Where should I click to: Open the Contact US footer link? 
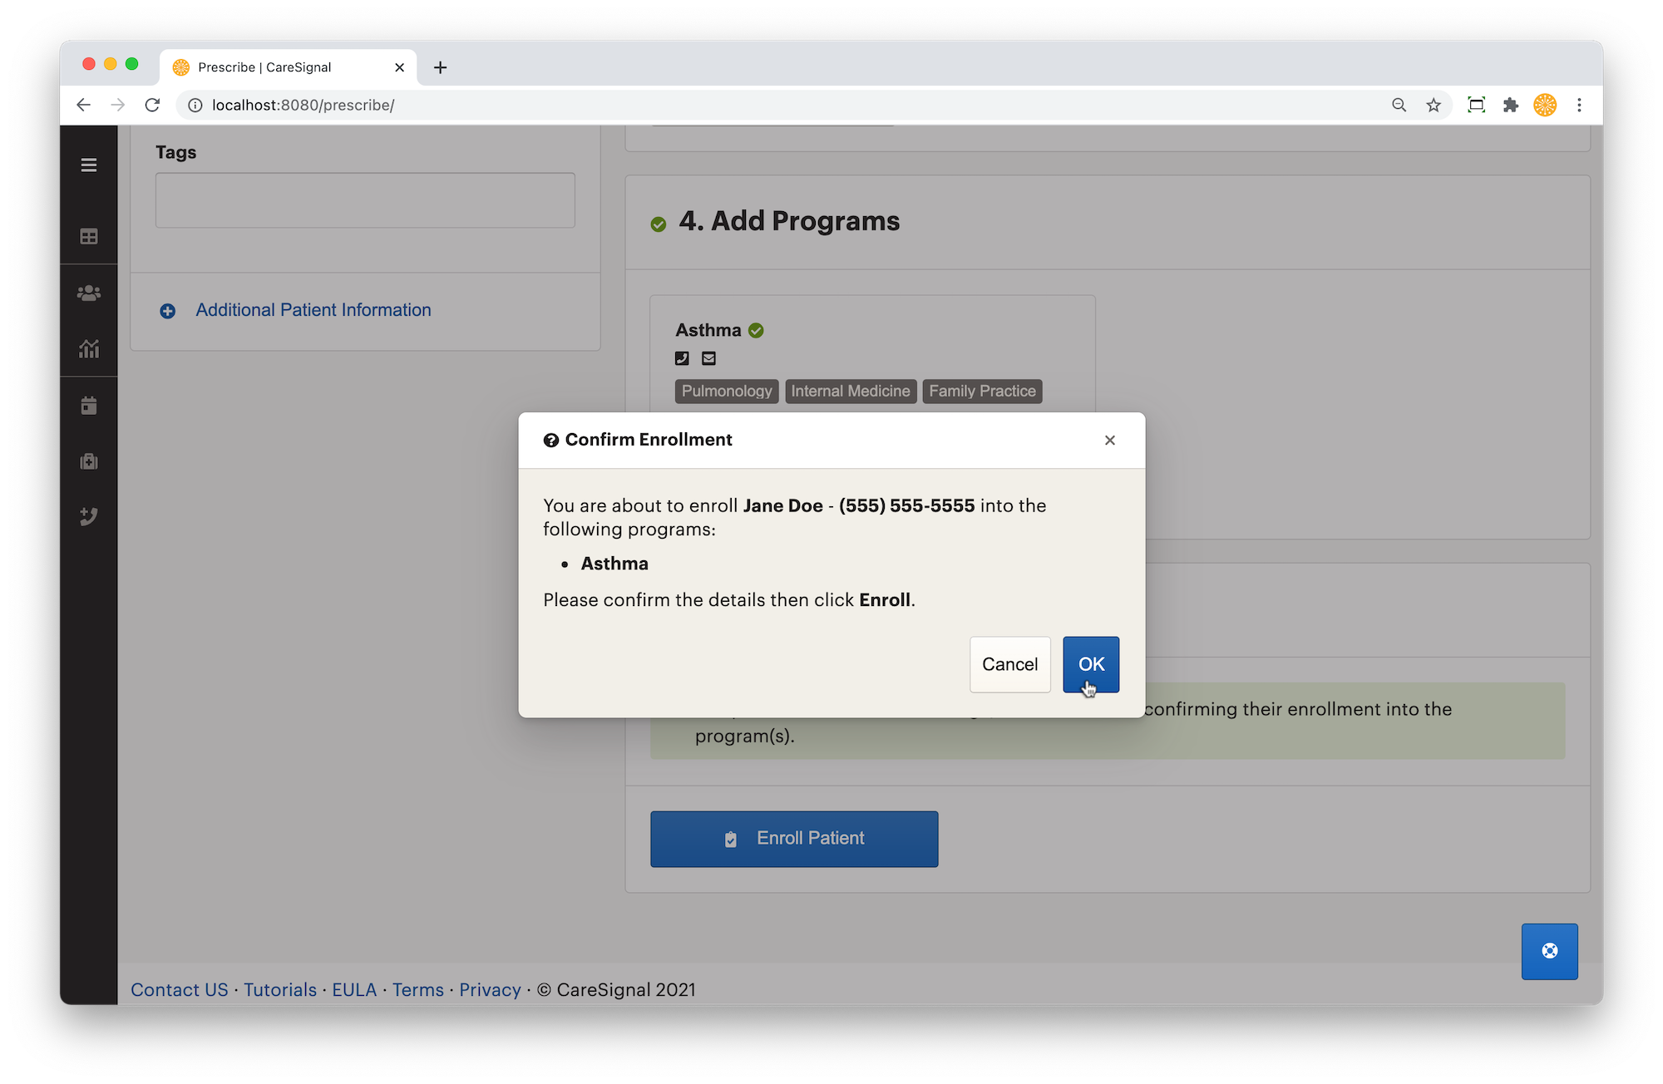pos(179,990)
